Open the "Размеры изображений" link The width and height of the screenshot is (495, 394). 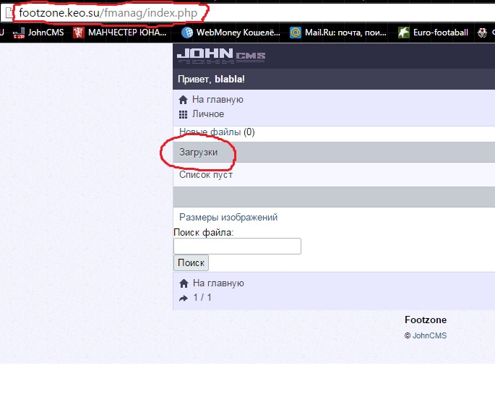coord(228,218)
